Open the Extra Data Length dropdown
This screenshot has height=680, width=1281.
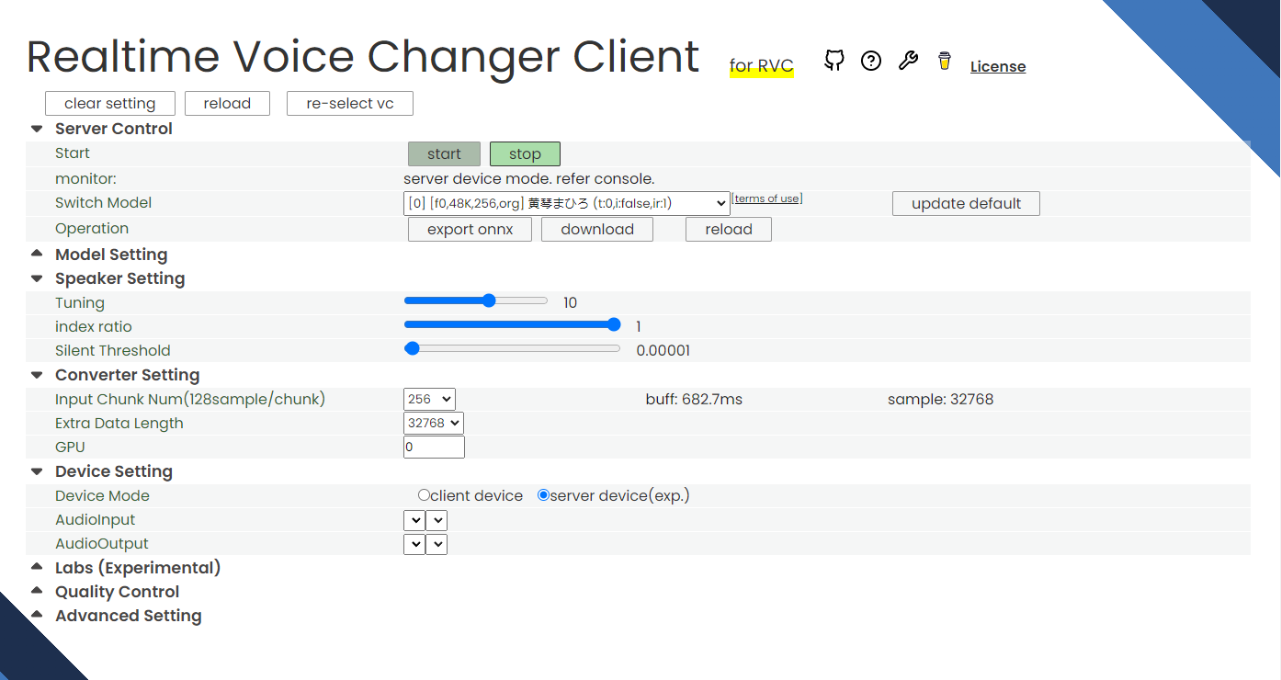pos(433,423)
